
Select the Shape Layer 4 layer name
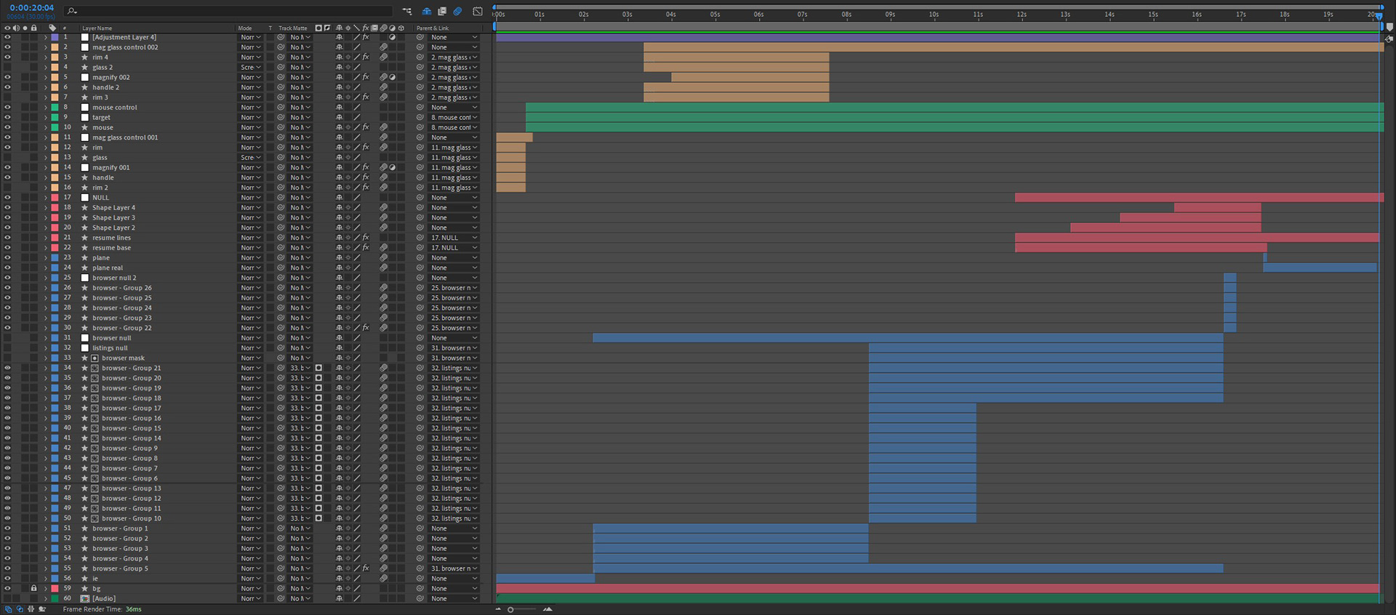click(x=113, y=208)
